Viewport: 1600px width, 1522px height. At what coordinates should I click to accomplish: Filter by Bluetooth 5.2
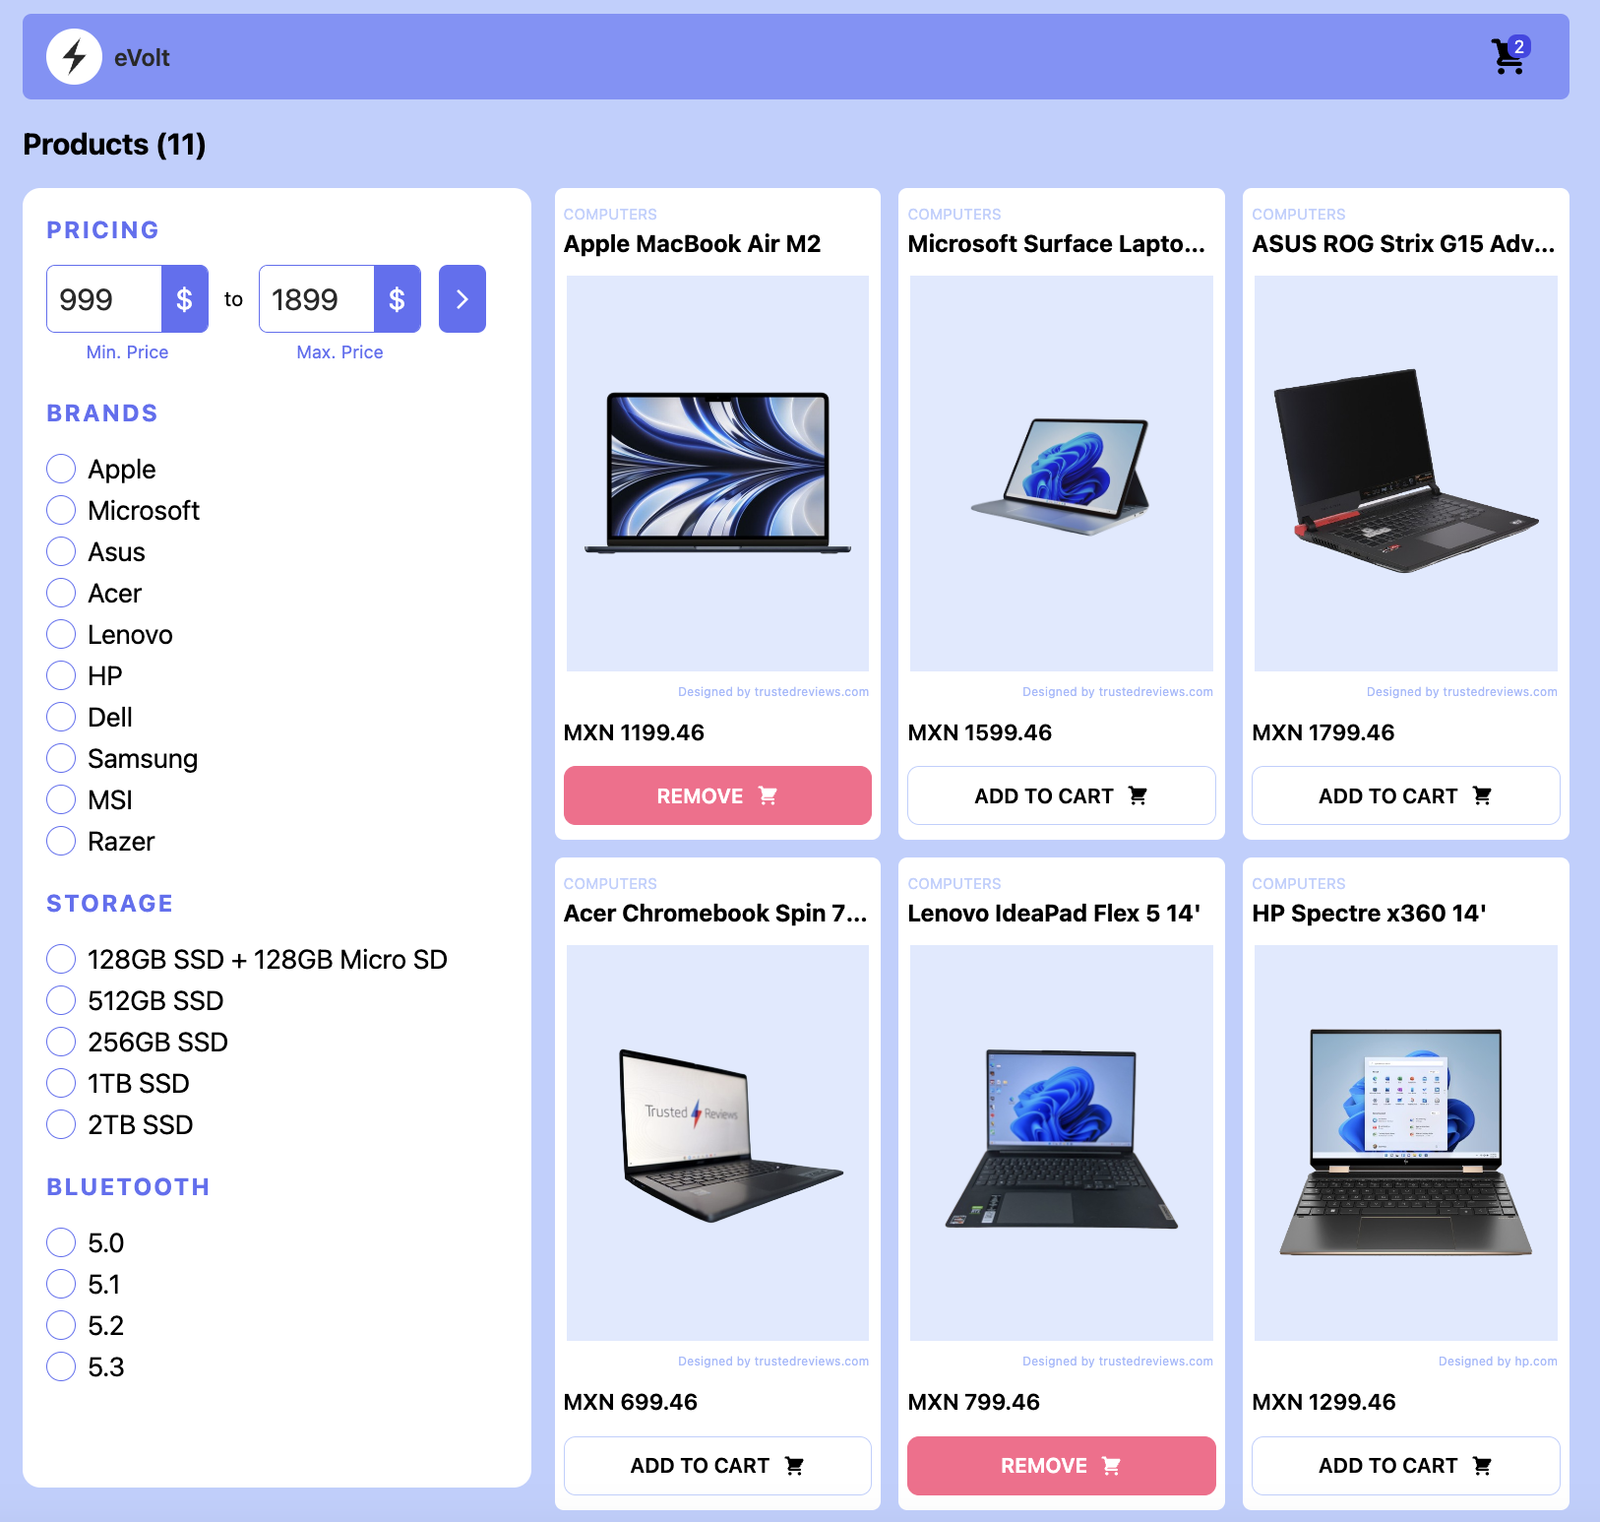[x=61, y=1325]
